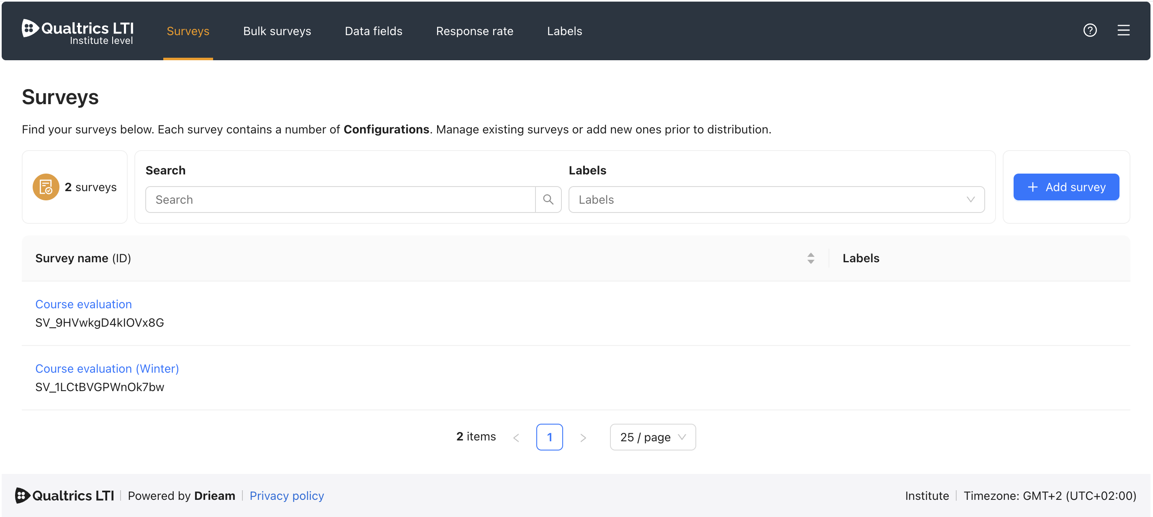This screenshot has width=1153, height=517.
Task: Sort by Survey name column arrows
Action: 810,258
